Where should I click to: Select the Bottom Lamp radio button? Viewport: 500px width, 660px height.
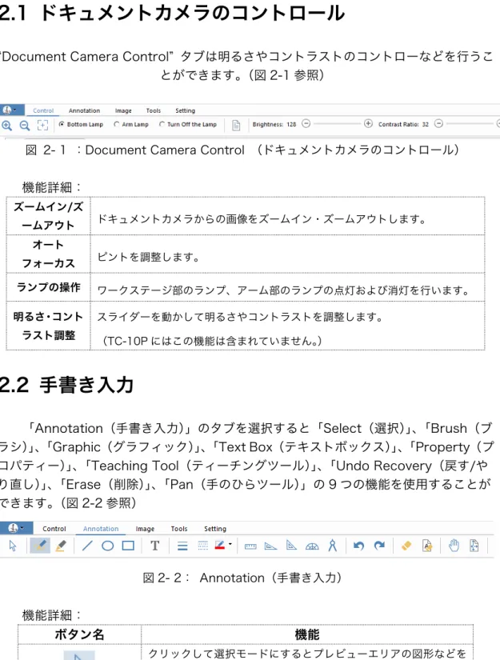click(62, 124)
